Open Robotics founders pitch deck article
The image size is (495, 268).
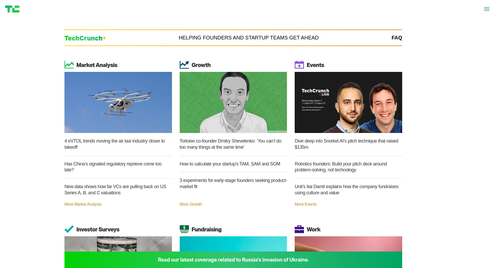pos(341,167)
